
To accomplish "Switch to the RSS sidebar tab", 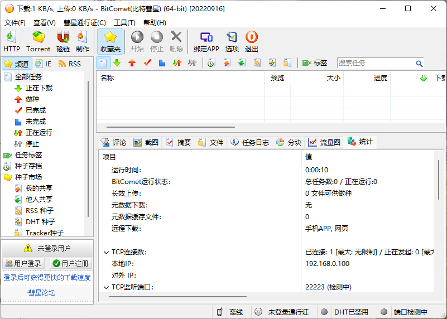I will (x=70, y=64).
